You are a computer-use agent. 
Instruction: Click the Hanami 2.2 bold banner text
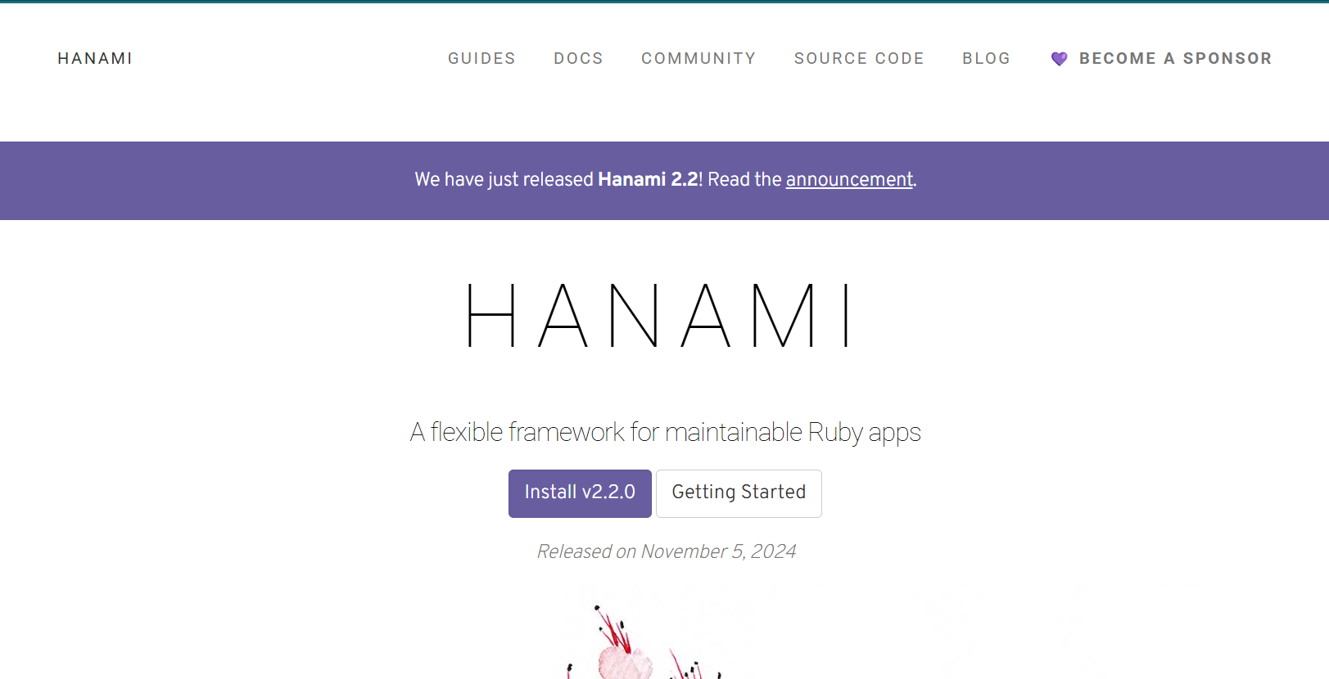tap(649, 179)
